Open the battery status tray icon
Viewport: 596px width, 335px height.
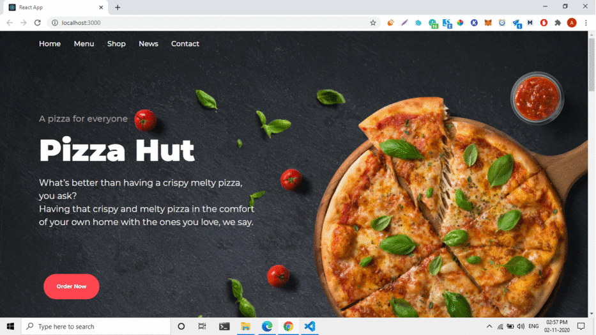[510, 327]
